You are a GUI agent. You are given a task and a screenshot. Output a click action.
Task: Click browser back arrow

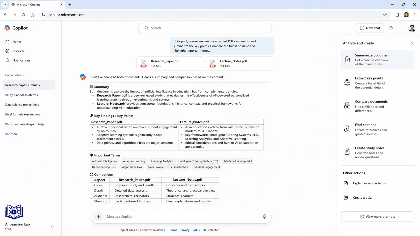[x=6, y=15]
